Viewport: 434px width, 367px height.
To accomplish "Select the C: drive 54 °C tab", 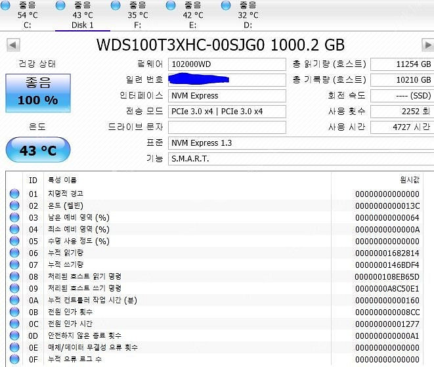I will 28,15.
